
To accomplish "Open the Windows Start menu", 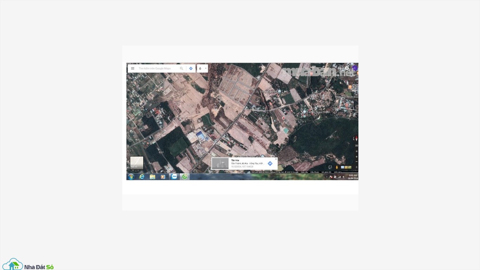I will pos(131,177).
